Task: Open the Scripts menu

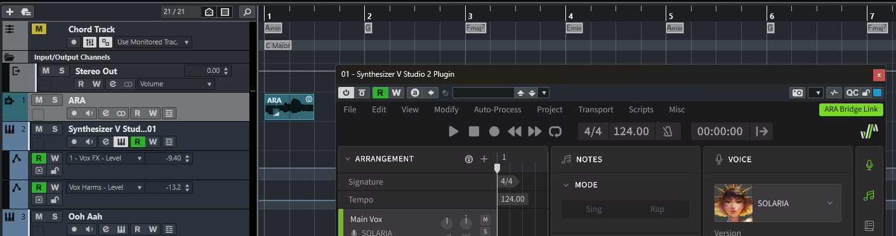Action: (x=641, y=109)
